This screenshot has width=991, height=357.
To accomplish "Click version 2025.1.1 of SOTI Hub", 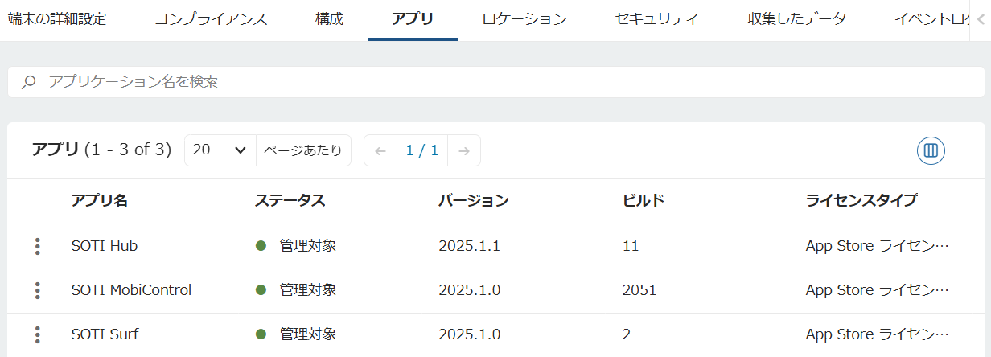I will pos(470,246).
